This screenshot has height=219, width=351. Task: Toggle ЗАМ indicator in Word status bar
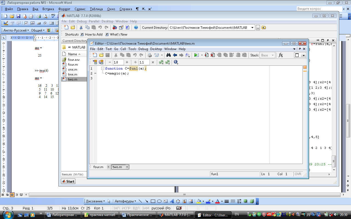click(x=146, y=208)
